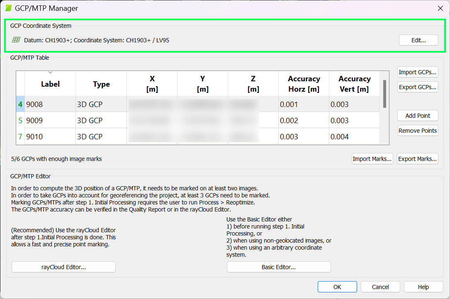
Task: Export GCPs to a file
Action: pyautogui.click(x=418, y=87)
